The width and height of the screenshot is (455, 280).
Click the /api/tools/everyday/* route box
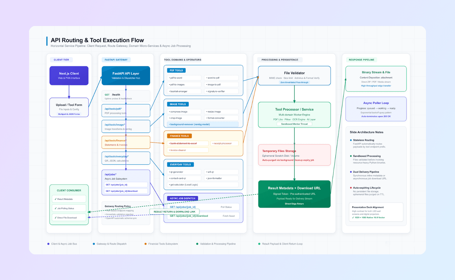point(126,158)
